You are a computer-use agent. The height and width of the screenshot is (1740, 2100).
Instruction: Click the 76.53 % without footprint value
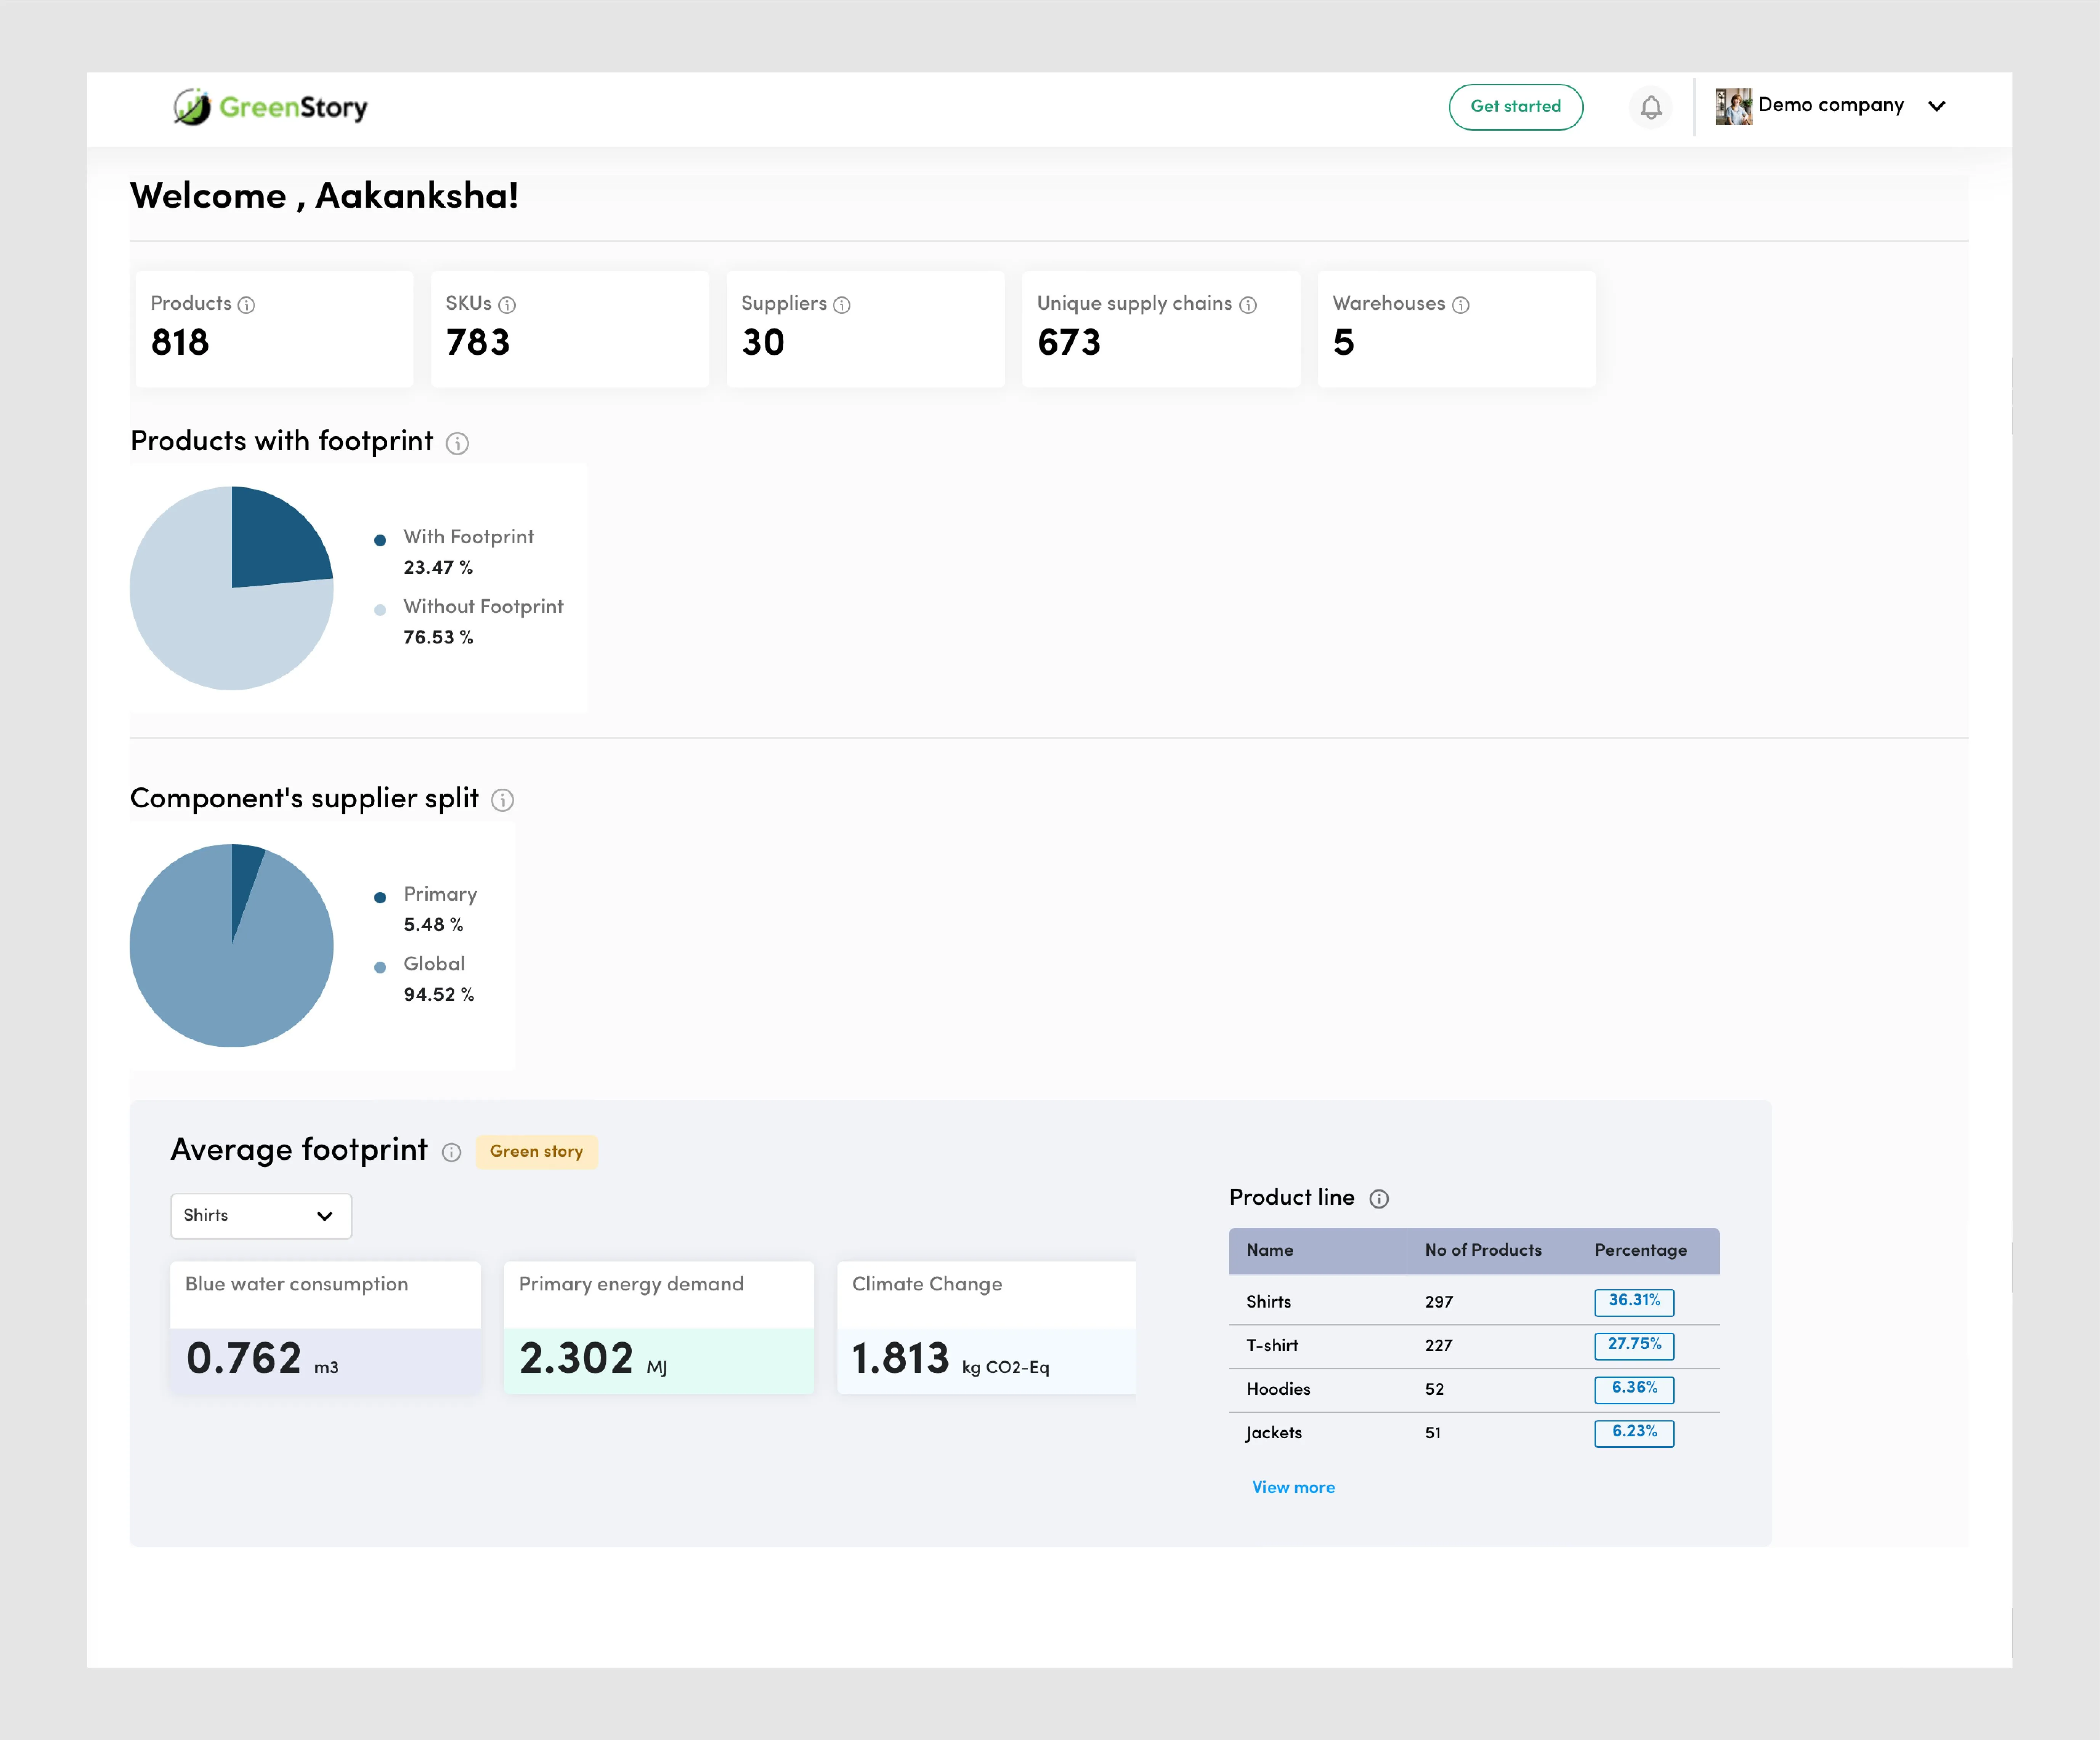(x=438, y=638)
